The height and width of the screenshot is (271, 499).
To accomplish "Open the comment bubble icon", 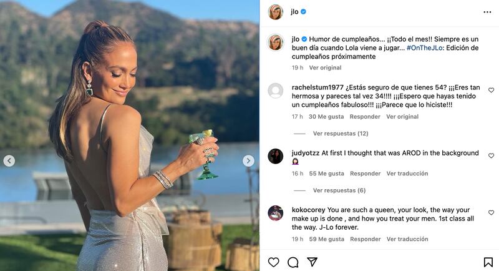I will tap(293, 262).
